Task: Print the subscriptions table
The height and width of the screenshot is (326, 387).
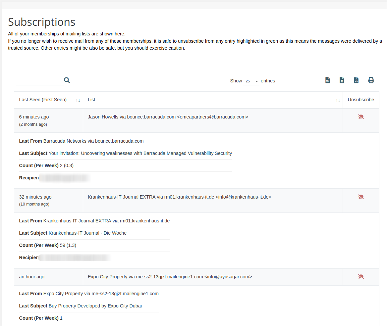Action: 371,80
